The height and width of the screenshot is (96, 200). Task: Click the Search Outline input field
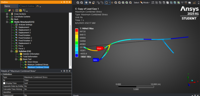(x=28, y=6)
